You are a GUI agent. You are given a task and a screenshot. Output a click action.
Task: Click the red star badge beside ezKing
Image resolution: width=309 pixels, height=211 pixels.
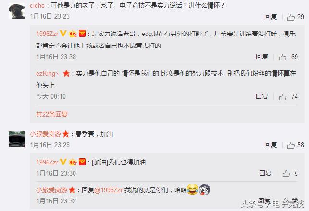point(66,73)
